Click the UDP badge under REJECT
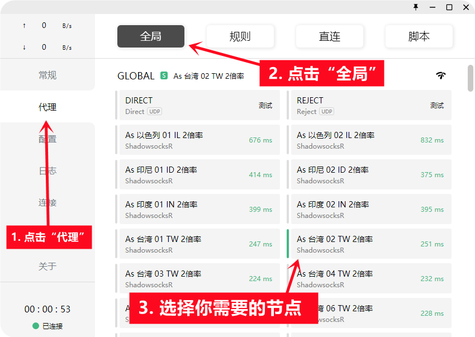 [x=327, y=112]
